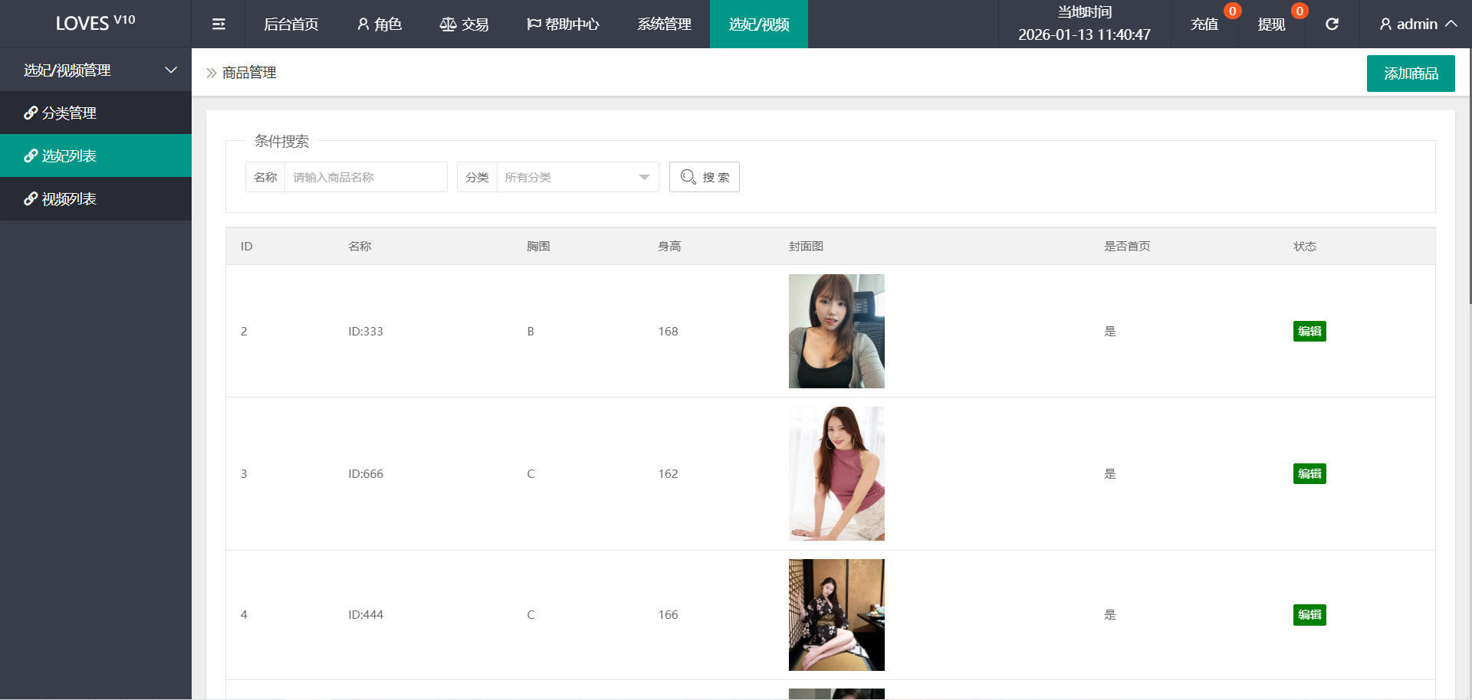The height and width of the screenshot is (700, 1472).
Task: Click the cover thumbnail for ID:666
Action: click(x=836, y=473)
